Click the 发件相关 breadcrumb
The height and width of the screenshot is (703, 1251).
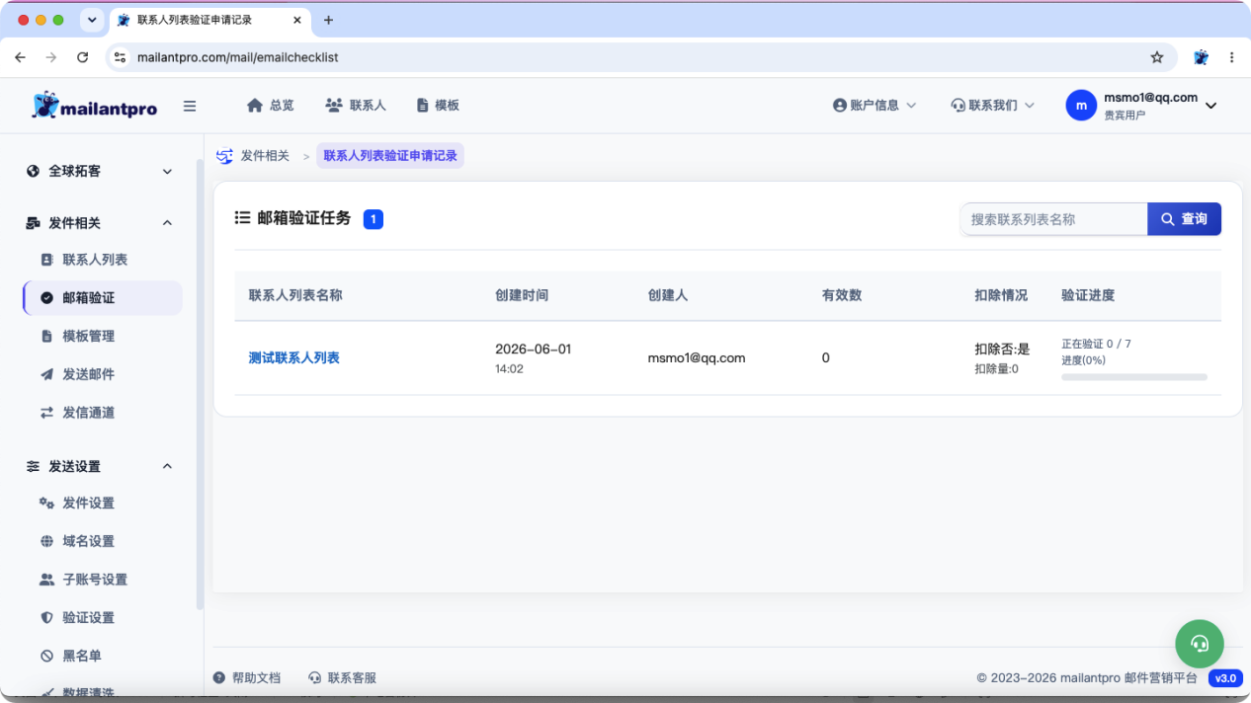coord(265,156)
